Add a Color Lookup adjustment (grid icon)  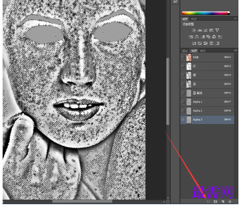tap(220, 37)
